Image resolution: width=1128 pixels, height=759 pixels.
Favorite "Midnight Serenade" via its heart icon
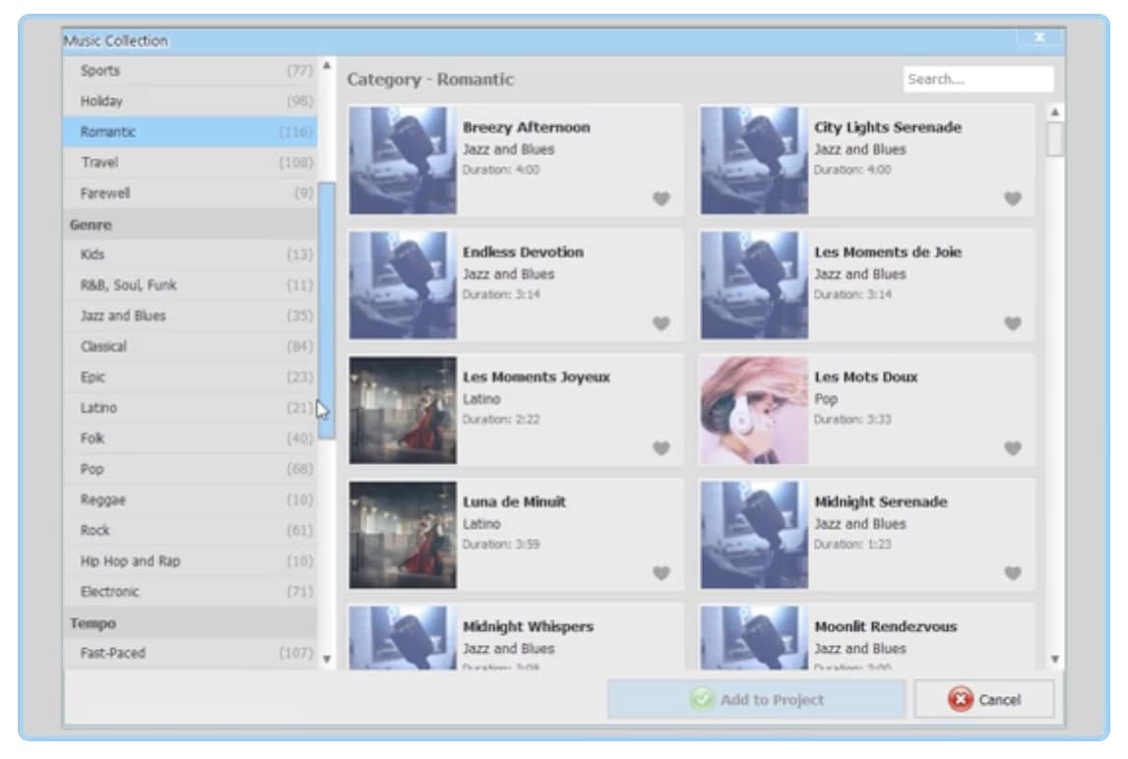pyautogui.click(x=1011, y=572)
